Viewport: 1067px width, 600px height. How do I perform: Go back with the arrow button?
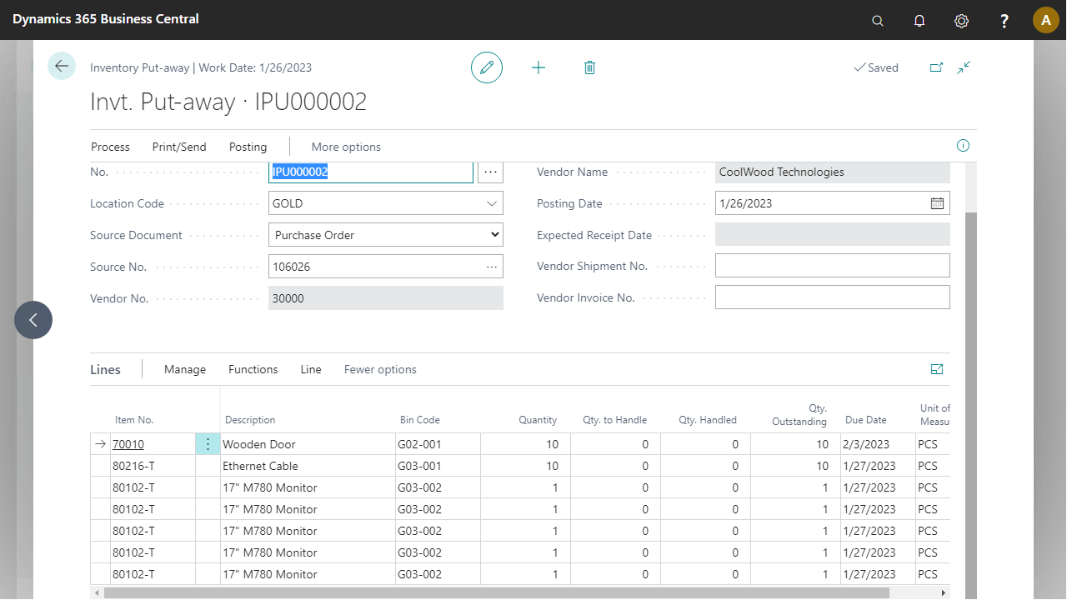click(x=62, y=66)
